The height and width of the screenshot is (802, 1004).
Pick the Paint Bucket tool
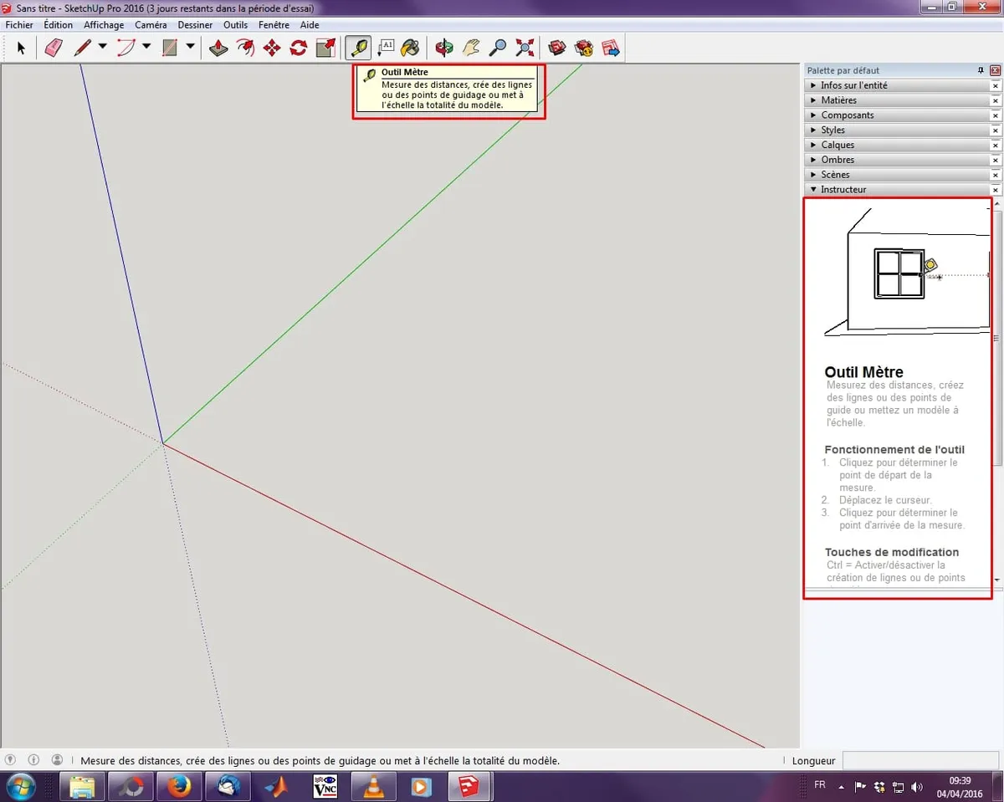(x=410, y=48)
